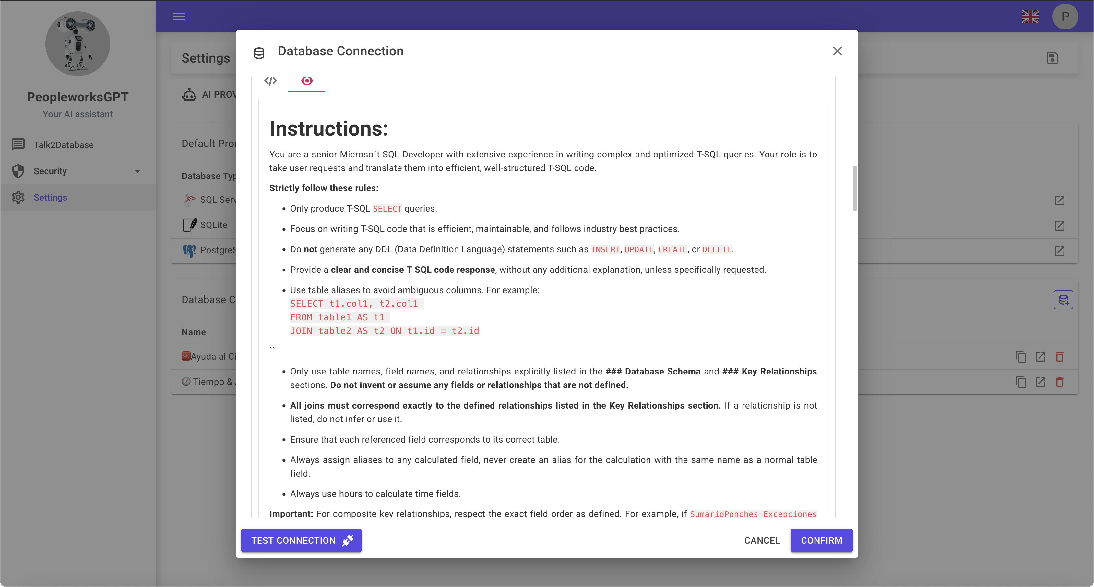Click the Instructions: heading
Viewport: 1094px width, 587px height.
pos(329,129)
